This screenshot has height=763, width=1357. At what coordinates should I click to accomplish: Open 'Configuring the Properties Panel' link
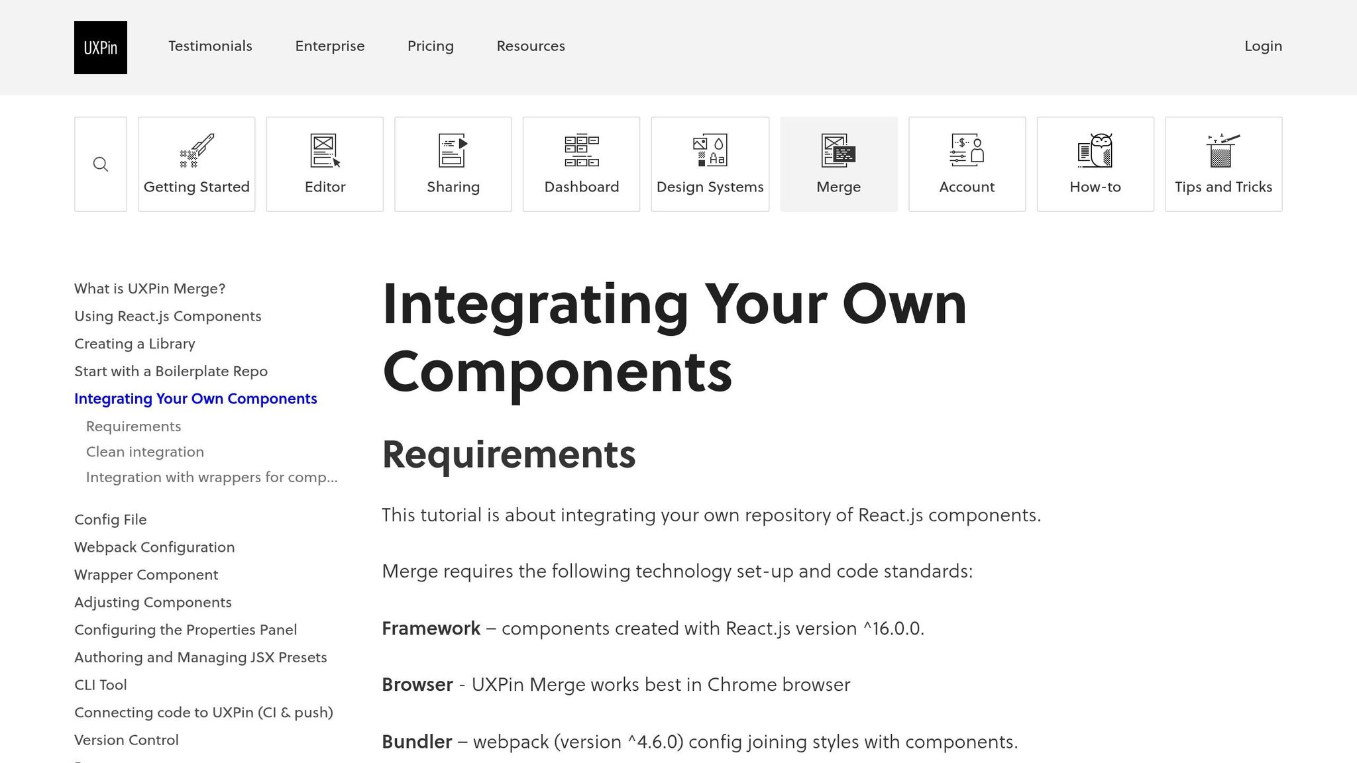186,630
